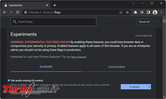Open the beta channel link
Viewport: 166px width, 99px height.
(x=79, y=57)
